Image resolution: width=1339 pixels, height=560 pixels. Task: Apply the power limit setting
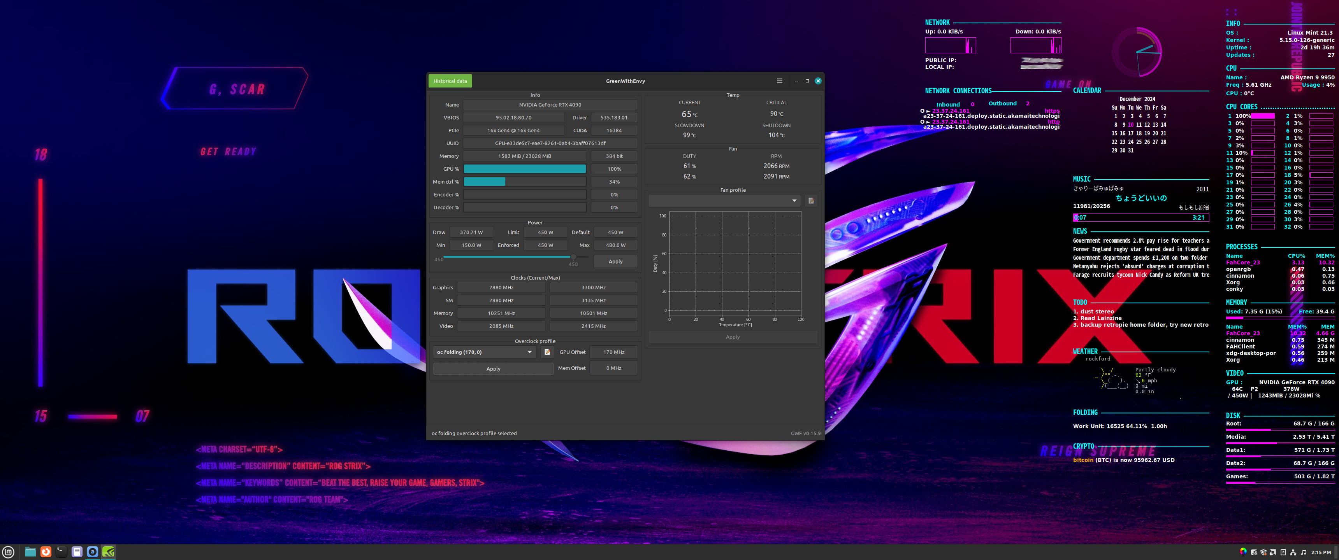pos(615,261)
